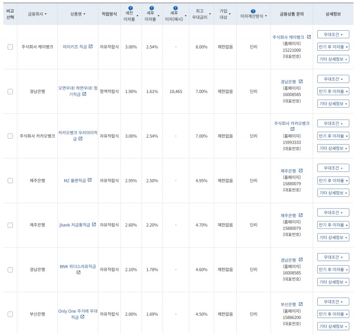The width and height of the screenshot is (356, 334).
Task: Open external icon beside 경남은행 homepage in BNK 위더스 row
Action: coord(301,260)
